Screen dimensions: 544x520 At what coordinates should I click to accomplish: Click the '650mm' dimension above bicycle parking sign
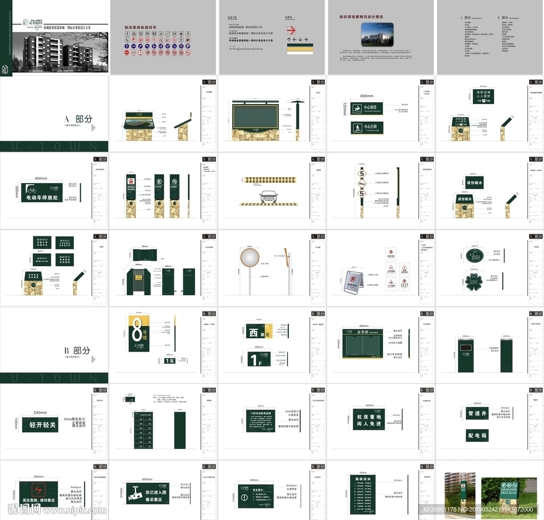click(x=41, y=178)
